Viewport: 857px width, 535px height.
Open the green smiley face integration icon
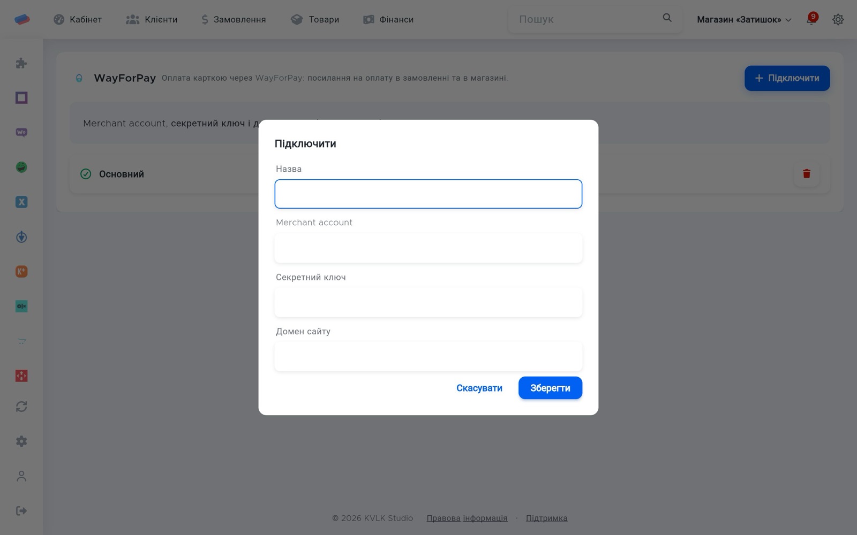pyautogui.click(x=21, y=167)
